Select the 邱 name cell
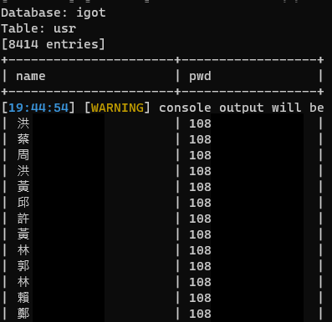Screen dimensions: 332x322 click(23, 203)
